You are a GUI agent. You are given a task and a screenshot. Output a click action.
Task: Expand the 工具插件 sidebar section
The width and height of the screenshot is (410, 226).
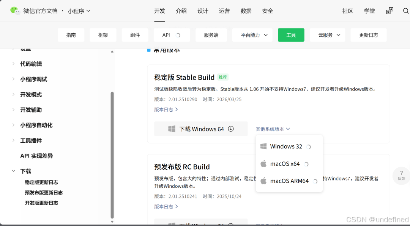pos(13,140)
